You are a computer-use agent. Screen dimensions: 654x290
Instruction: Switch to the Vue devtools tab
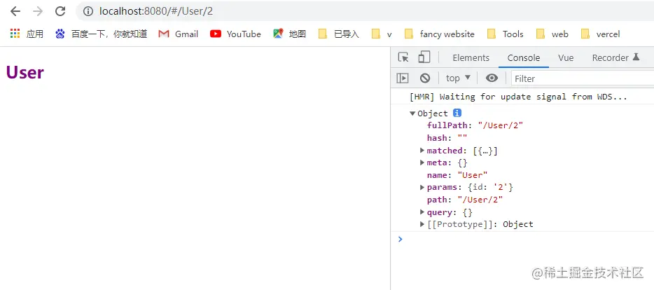566,57
